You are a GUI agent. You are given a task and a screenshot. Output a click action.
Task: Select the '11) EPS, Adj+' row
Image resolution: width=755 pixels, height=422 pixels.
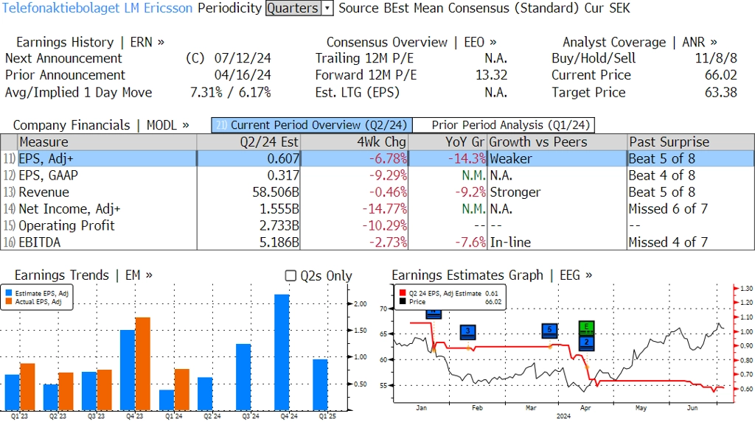(377, 159)
